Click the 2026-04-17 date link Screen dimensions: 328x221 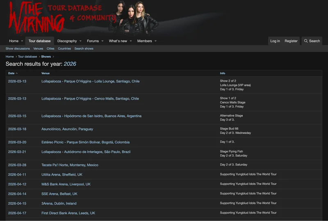click(17, 213)
